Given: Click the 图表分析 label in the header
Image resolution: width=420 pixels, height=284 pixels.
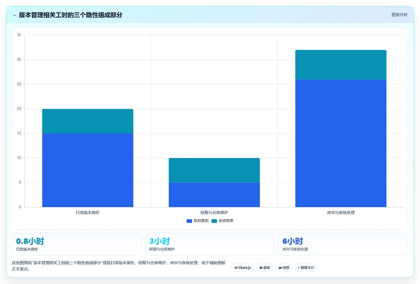Looking at the screenshot, I should pyautogui.click(x=399, y=15).
